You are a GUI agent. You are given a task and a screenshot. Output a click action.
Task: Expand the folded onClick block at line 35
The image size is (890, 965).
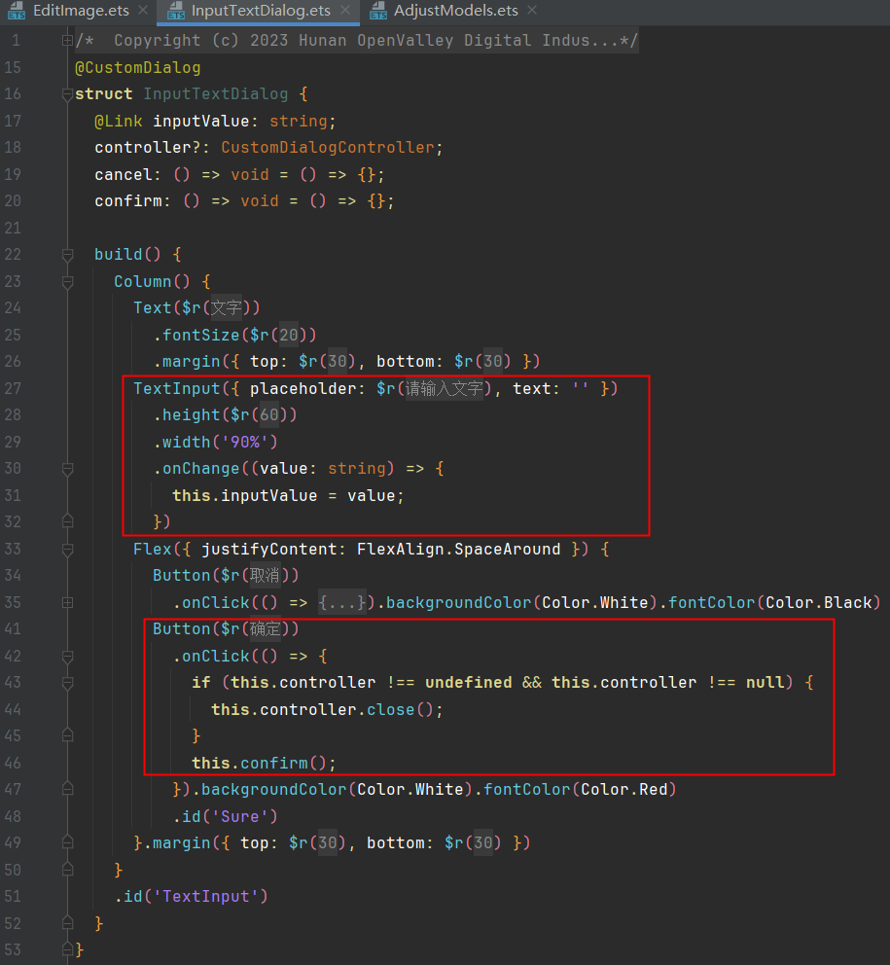(68, 602)
